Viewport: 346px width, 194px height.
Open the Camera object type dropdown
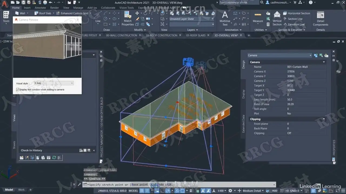pos(280,56)
